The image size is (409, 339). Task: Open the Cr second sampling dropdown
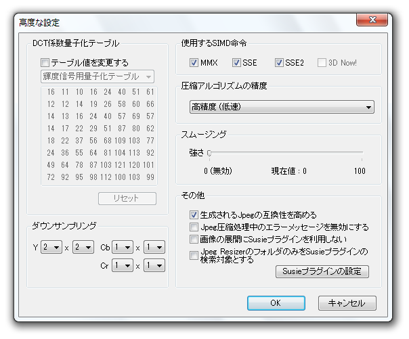point(154,265)
